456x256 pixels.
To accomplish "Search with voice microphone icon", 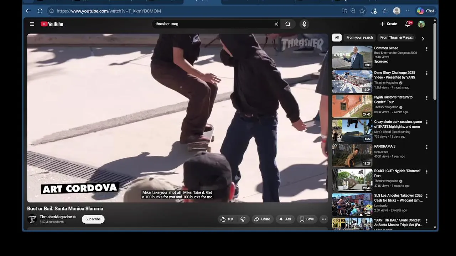I will (304, 24).
